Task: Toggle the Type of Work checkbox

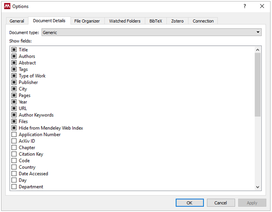Action: click(x=14, y=76)
